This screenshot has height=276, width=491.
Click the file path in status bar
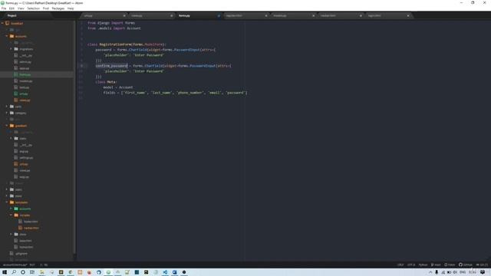point(15,264)
